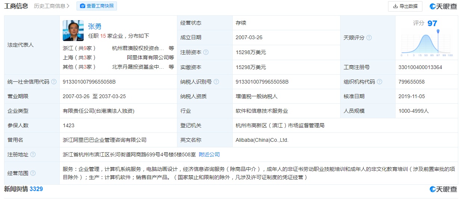Click the 天眼查 logo at top right
The image size is (462, 200).
[x=443, y=6]
